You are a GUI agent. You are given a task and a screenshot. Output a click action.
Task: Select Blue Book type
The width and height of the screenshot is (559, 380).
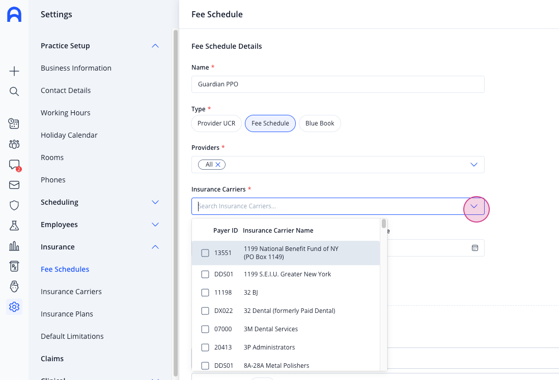point(320,123)
